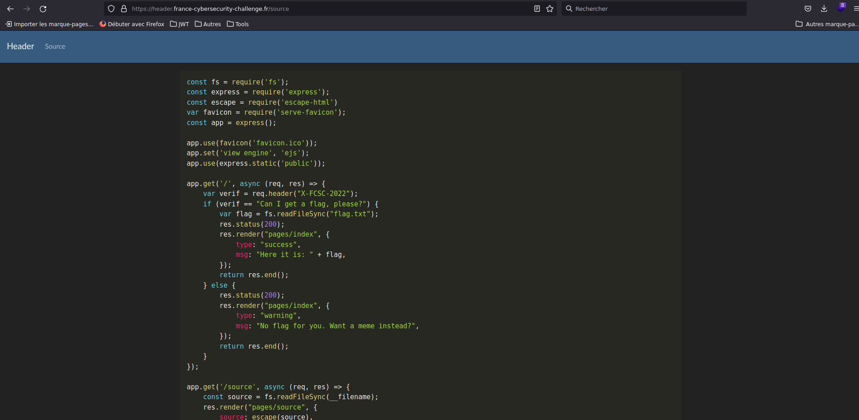This screenshot has height=420, width=859.
Task: Click the "Can I get a flag, please?" string
Action: [x=312, y=204]
